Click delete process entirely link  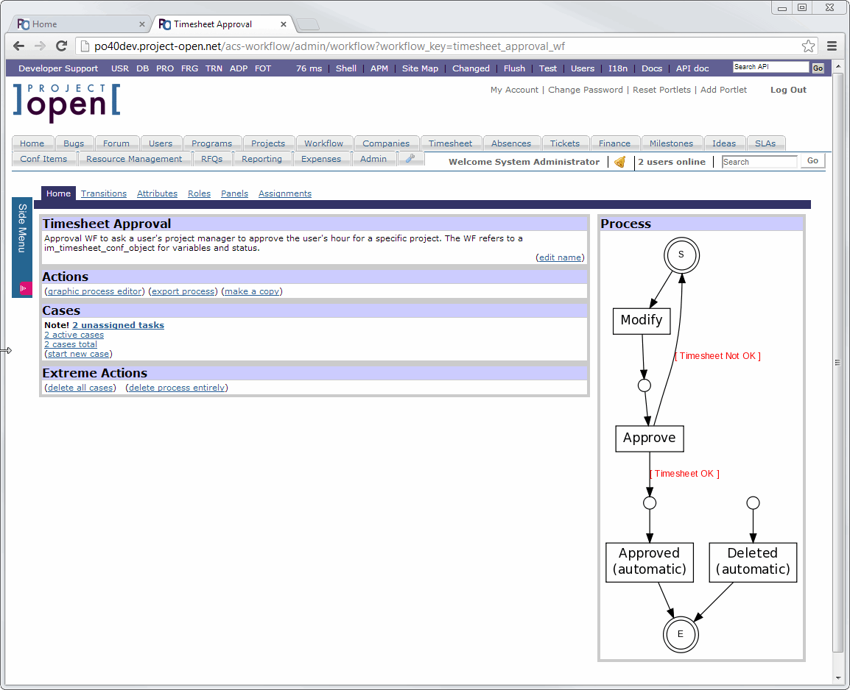pyautogui.click(x=177, y=388)
